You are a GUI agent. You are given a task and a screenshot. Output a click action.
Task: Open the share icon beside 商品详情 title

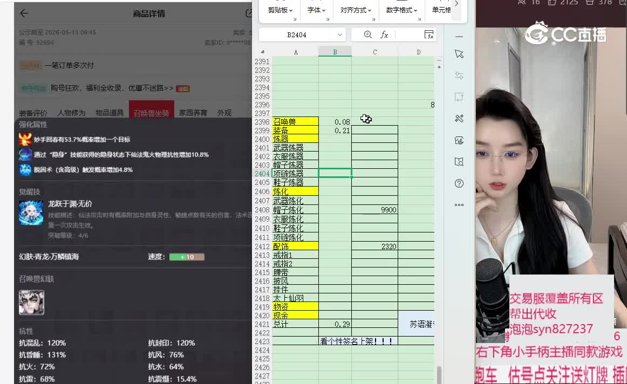click(249, 13)
